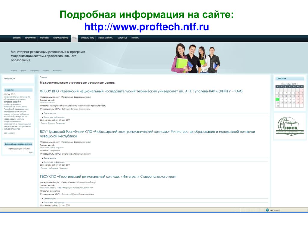Open the ПРОГРАММЫ menu item
308x231 pixels.
[x=44, y=38]
